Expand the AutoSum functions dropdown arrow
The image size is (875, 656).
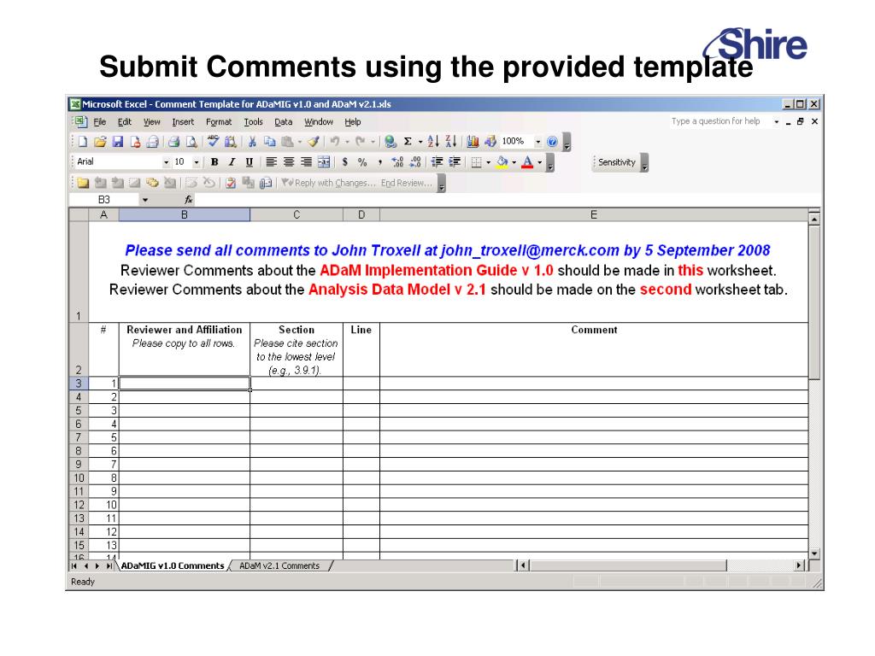(x=420, y=142)
